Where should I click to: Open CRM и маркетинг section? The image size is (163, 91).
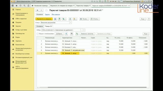[x=21, y=19]
